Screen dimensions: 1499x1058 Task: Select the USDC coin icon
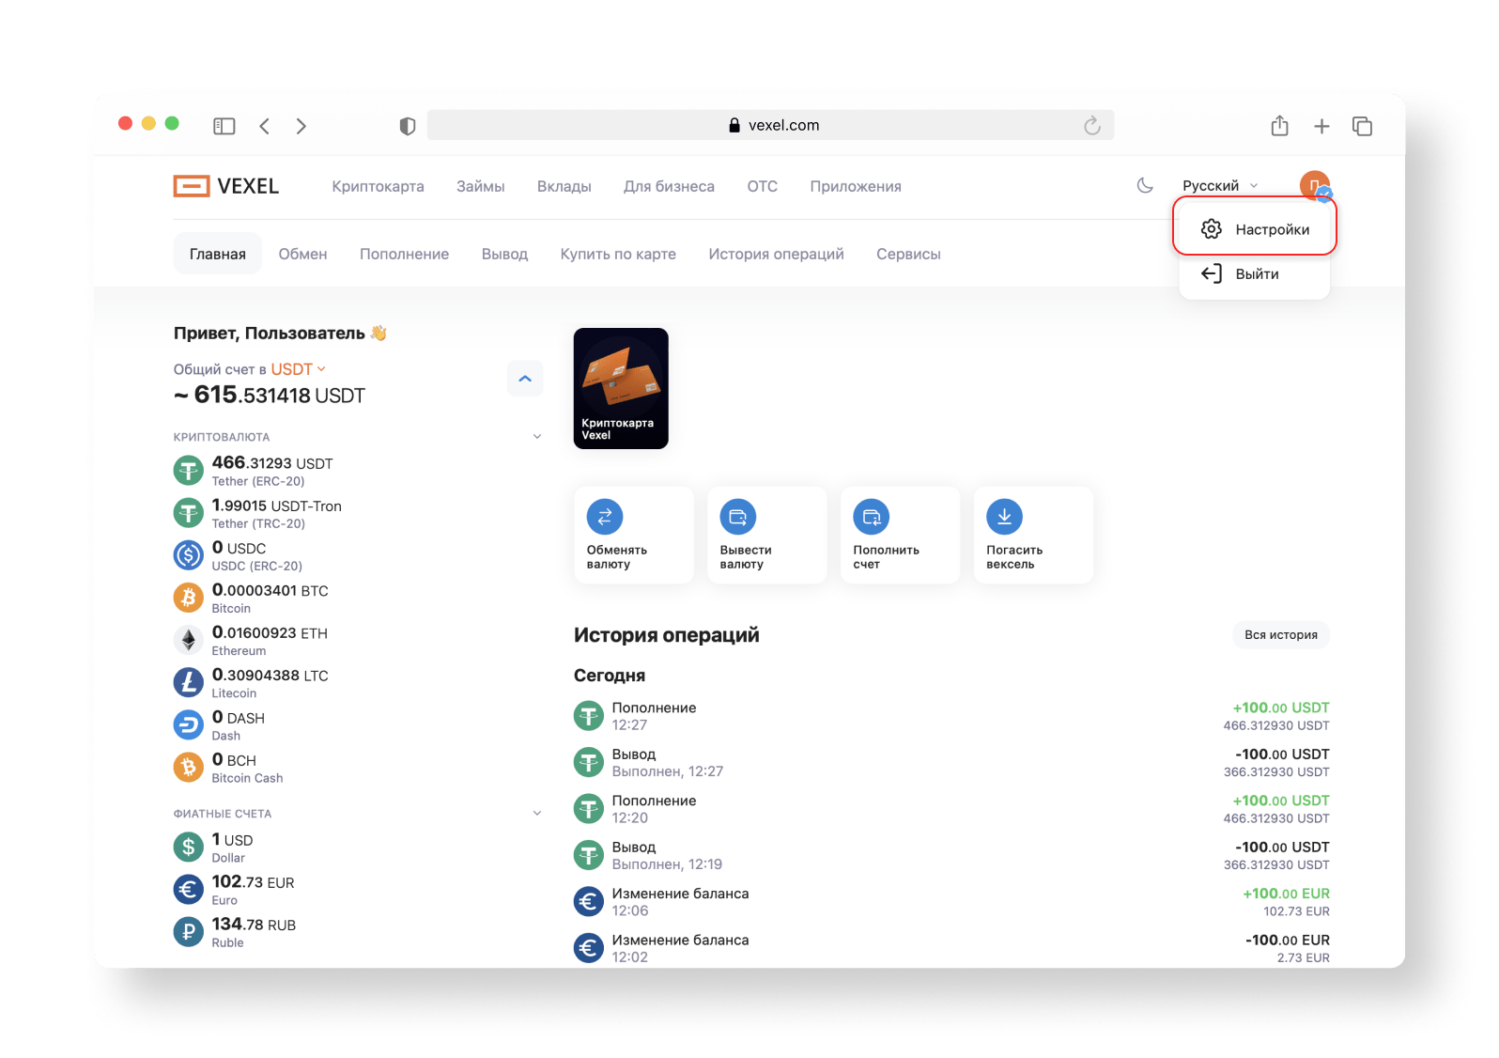189,555
